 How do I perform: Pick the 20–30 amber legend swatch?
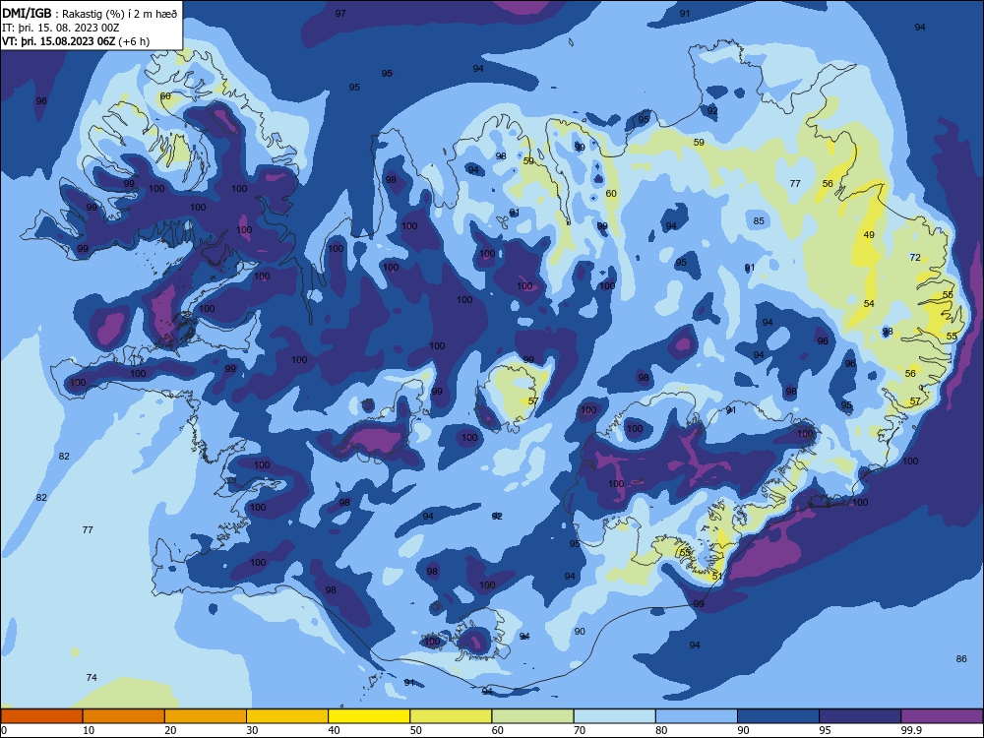pos(206,716)
